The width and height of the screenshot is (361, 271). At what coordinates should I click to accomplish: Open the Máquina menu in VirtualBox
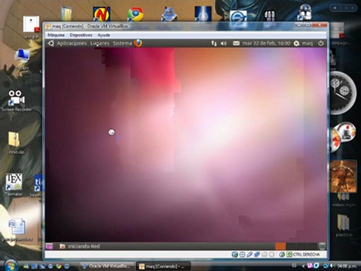(x=56, y=35)
